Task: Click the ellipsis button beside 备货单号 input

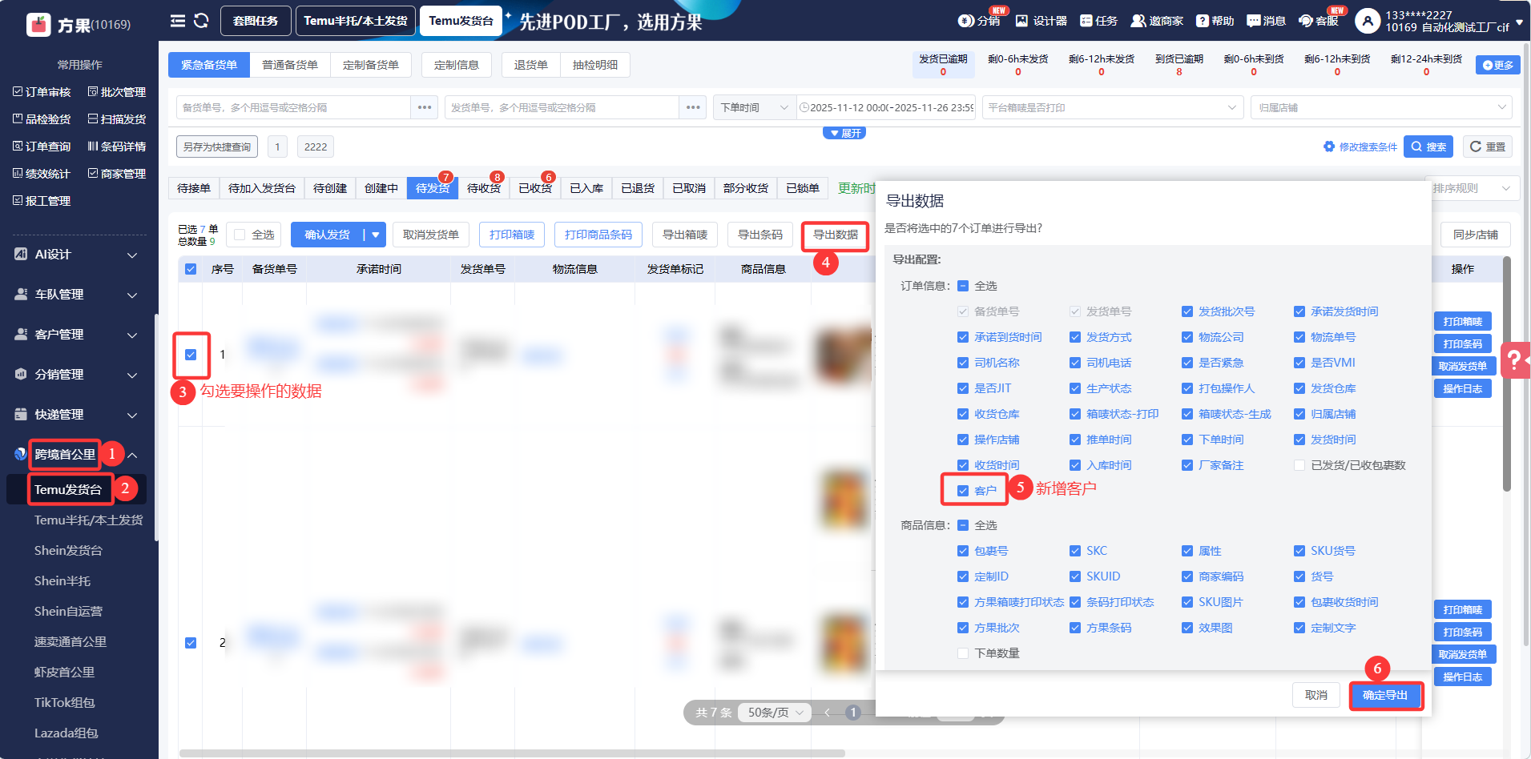Action: click(x=425, y=107)
